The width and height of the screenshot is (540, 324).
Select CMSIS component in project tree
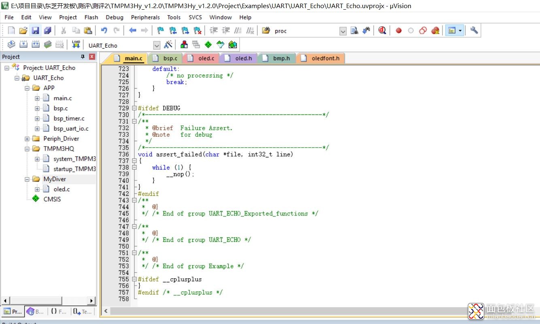tap(52, 199)
